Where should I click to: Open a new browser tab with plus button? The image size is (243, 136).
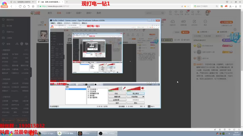(x=67, y=2)
